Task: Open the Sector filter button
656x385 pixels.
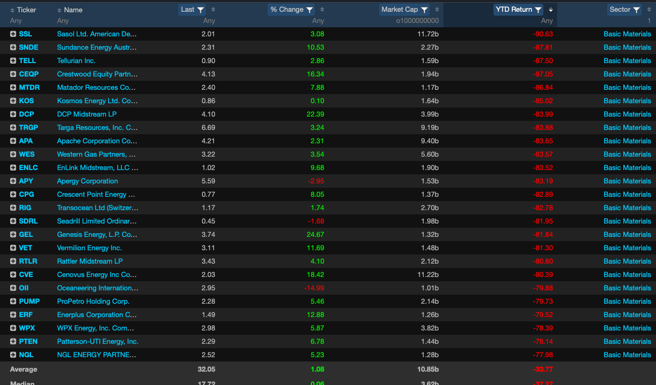Action: [x=625, y=10]
